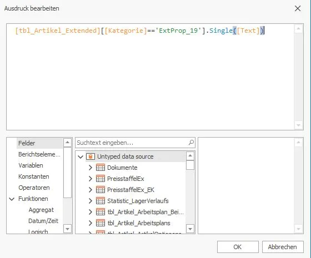Expand the Dokumente table node

[90, 168]
